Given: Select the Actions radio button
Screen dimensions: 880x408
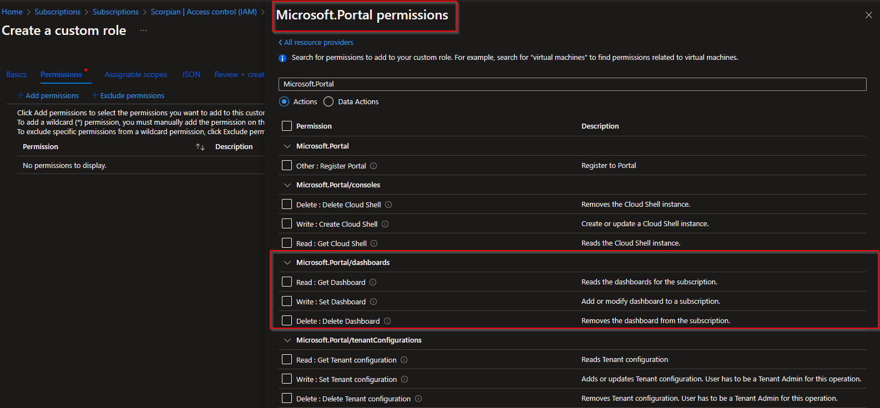Looking at the screenshot, I should coord(284,101).
